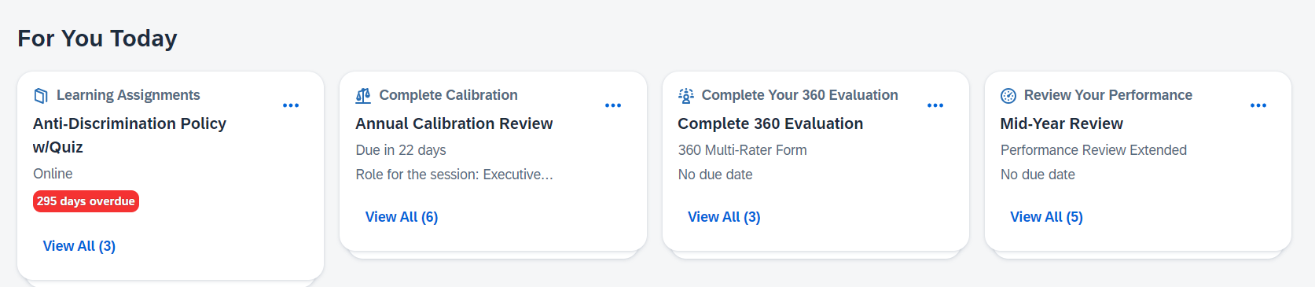Click the 'Due in 22 days' text
This screenshot has height=287, width=1315.
click(401, 150)
